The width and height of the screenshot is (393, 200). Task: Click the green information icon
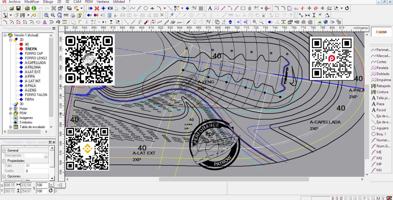[x=34, y=8]
